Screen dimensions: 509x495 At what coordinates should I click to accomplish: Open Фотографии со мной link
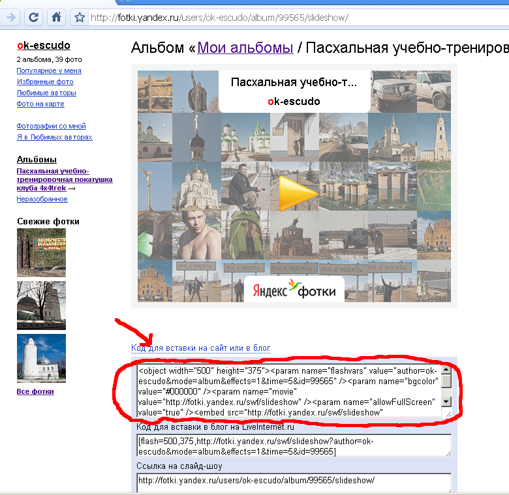coord(51,126)
